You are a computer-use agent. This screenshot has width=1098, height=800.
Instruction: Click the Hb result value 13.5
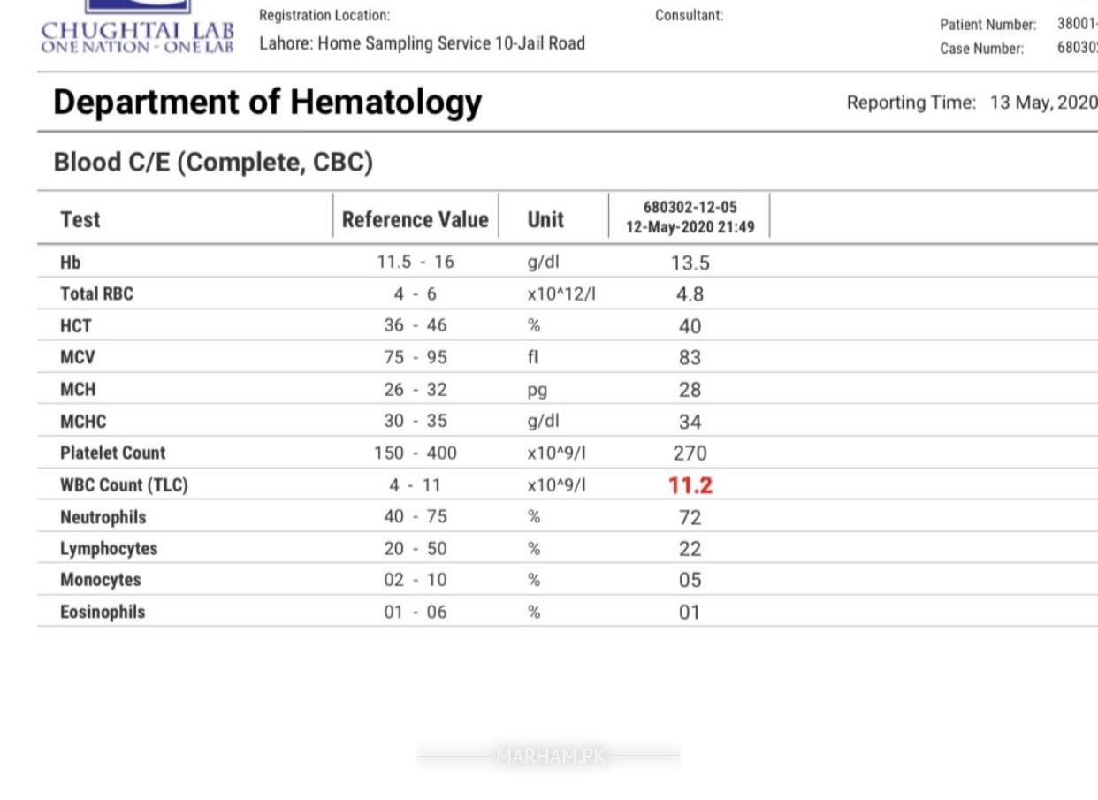pyautogui.click(x=690, y=263)
